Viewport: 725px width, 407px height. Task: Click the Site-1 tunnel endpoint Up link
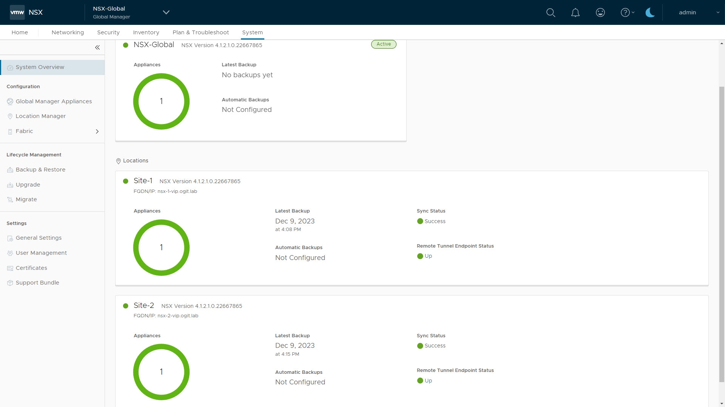click(428, 256)
